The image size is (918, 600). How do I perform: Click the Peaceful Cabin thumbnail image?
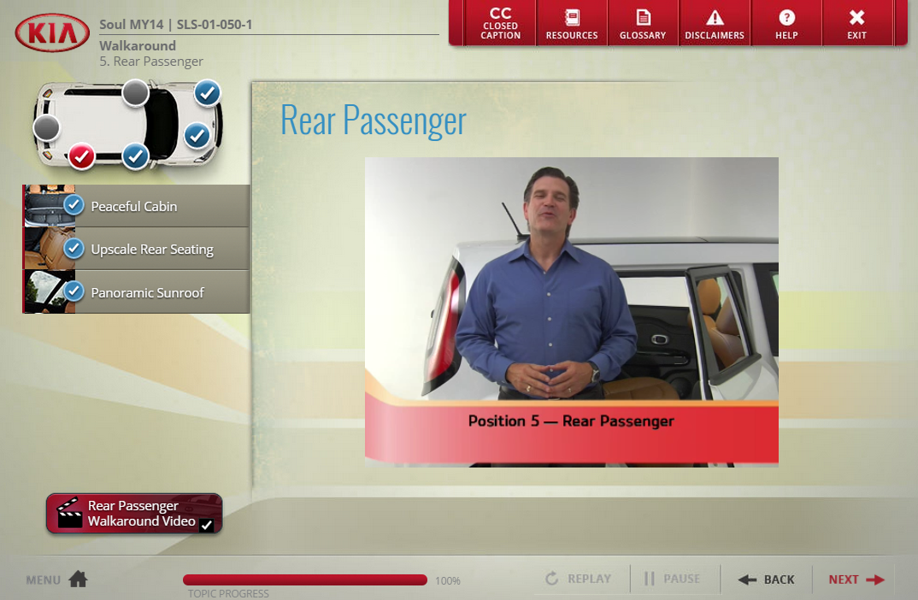point(50,206)
